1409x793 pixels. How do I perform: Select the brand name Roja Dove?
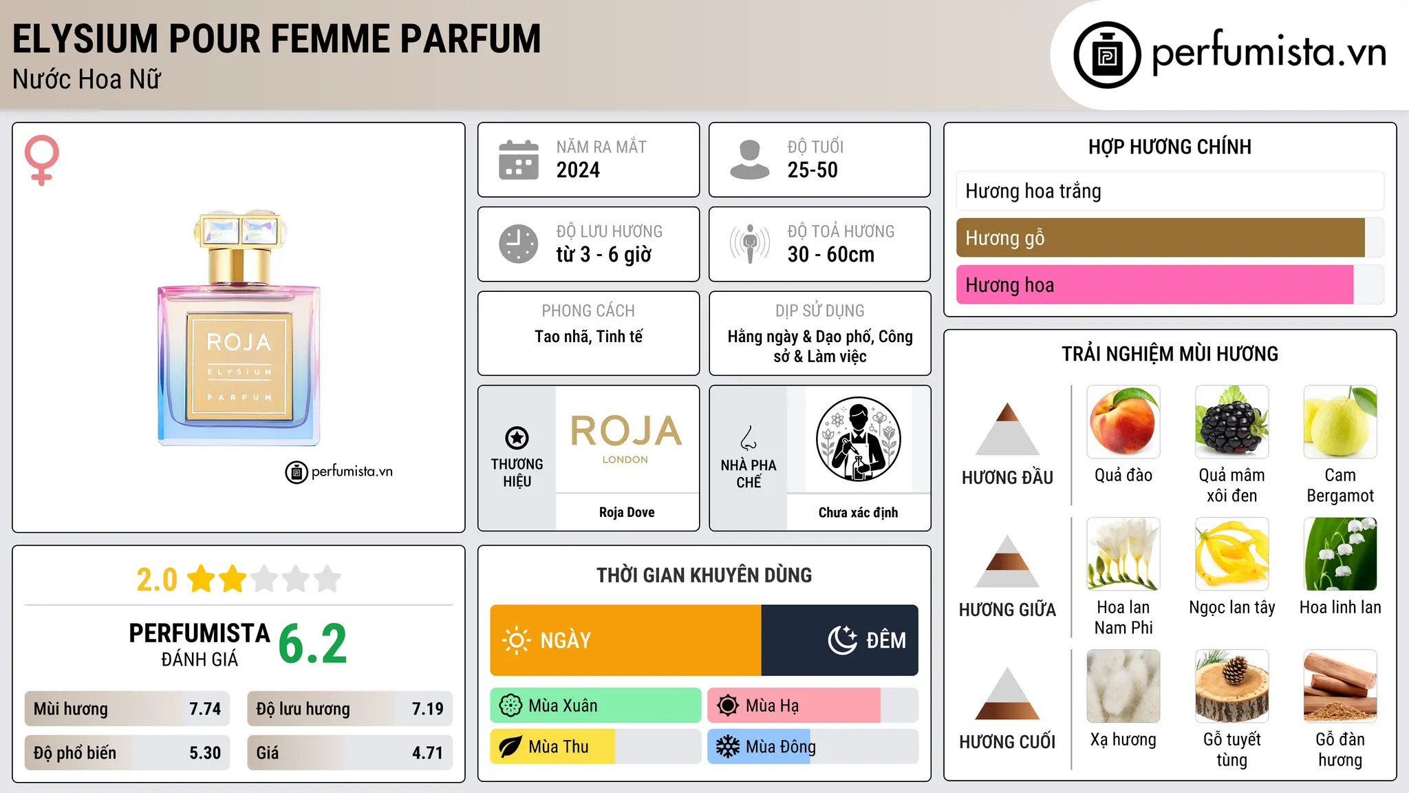[x=627, y=512]
